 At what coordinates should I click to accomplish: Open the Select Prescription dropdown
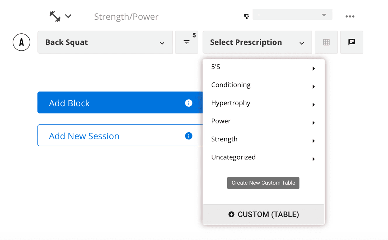pyautogui.click(x=257, y=42)
